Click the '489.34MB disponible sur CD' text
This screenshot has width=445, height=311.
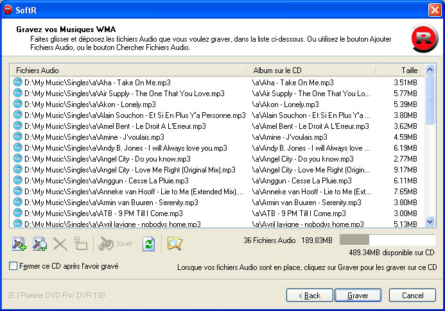pos(392,252)
